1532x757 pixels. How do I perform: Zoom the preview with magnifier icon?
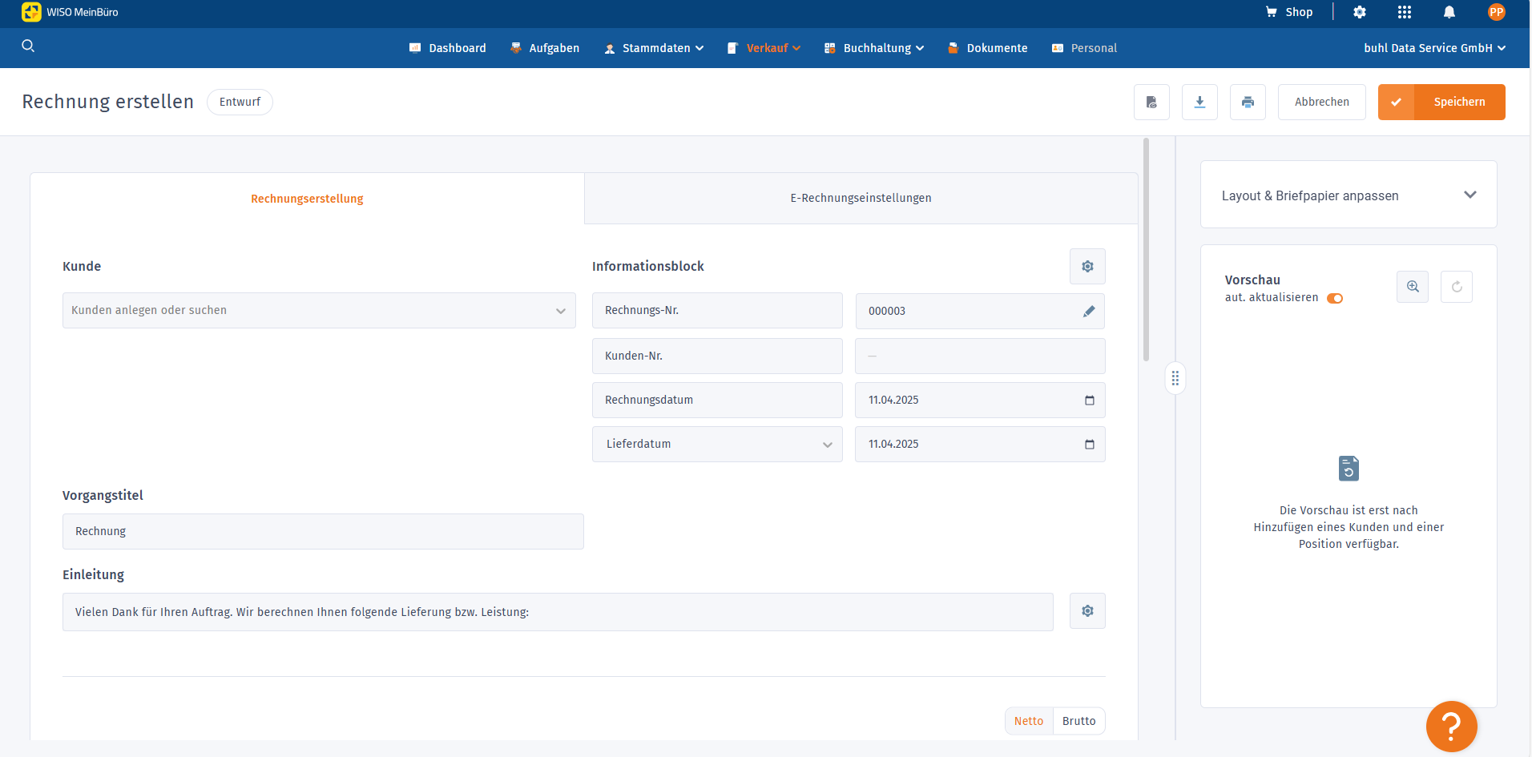pos(1413,286)
